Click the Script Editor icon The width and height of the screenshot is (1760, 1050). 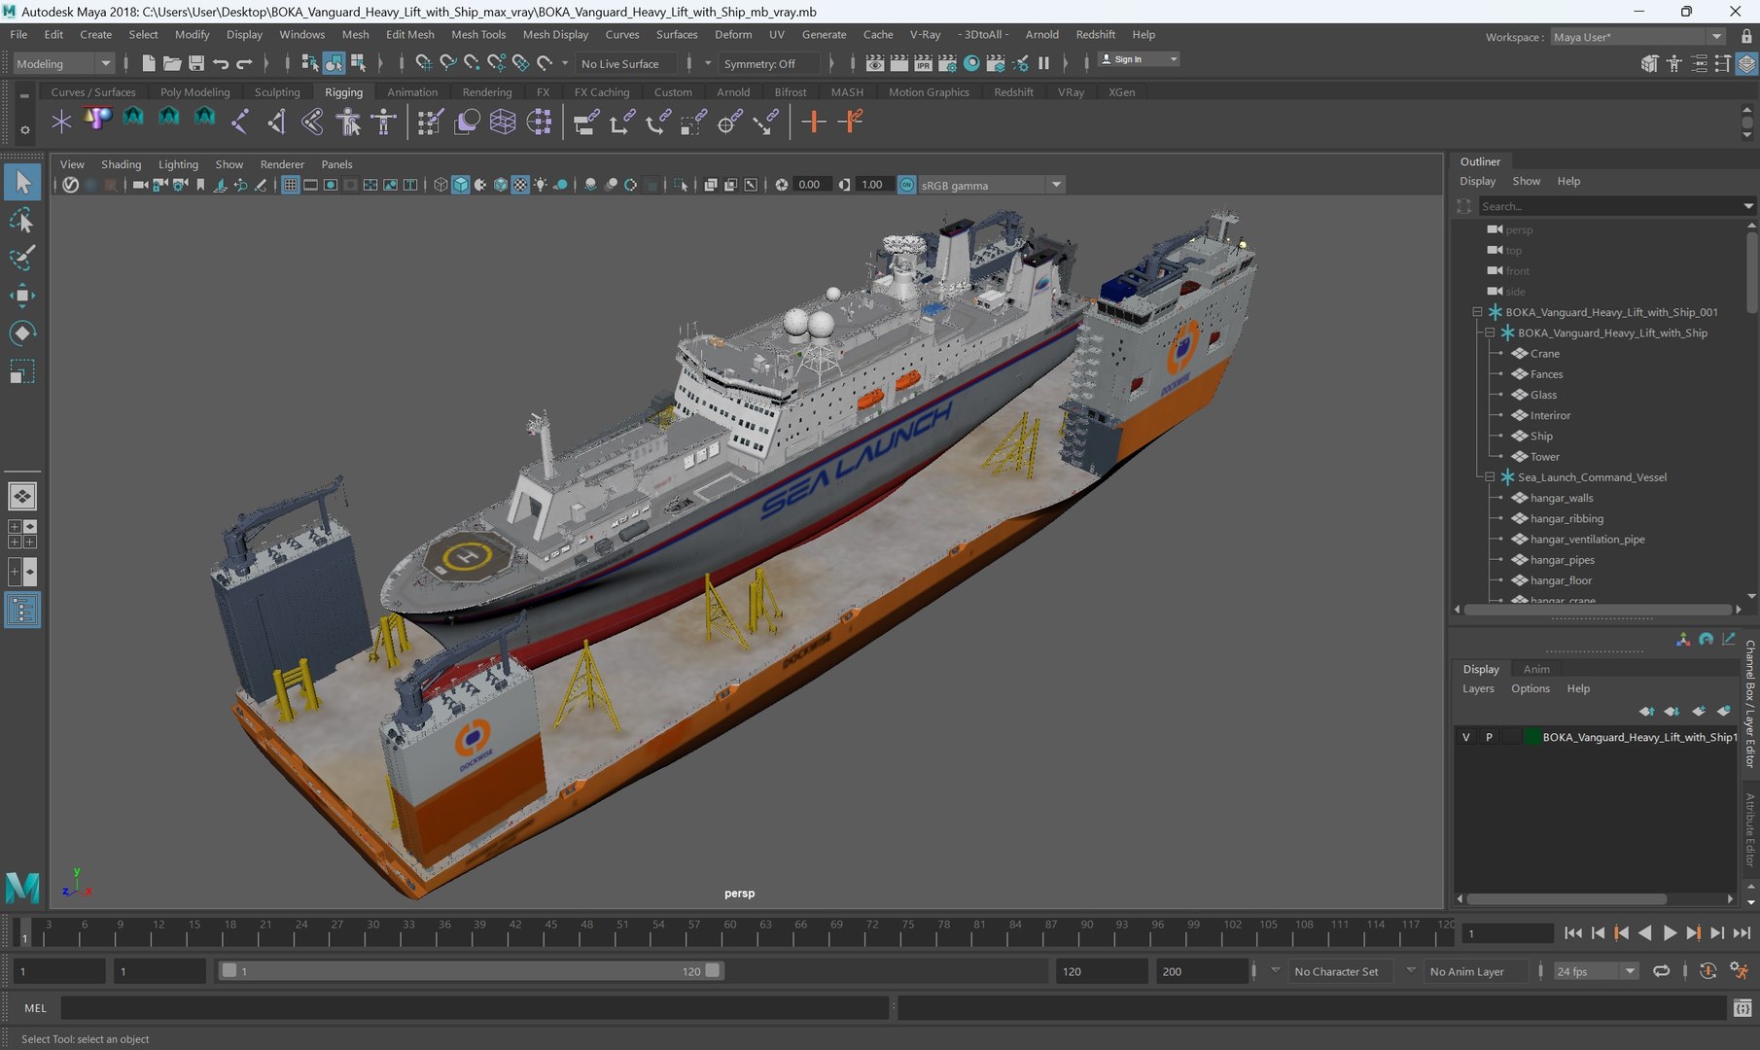click(1742, 1008)
